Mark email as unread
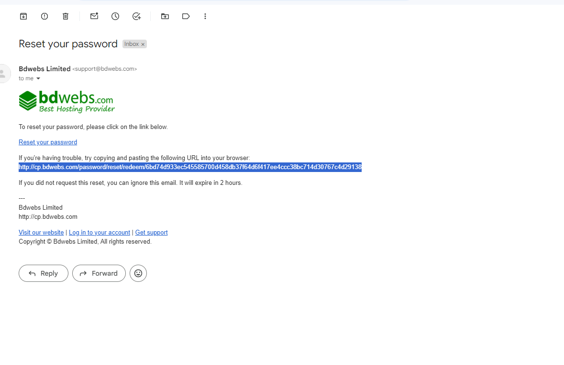The width and height of the screenshot is (564, 365). click(94, 16)
